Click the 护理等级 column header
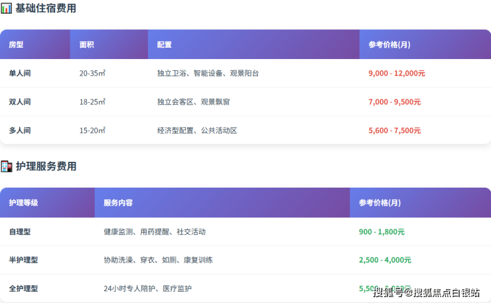This screenshot has height=303, width=491. (x=23, y=202)
